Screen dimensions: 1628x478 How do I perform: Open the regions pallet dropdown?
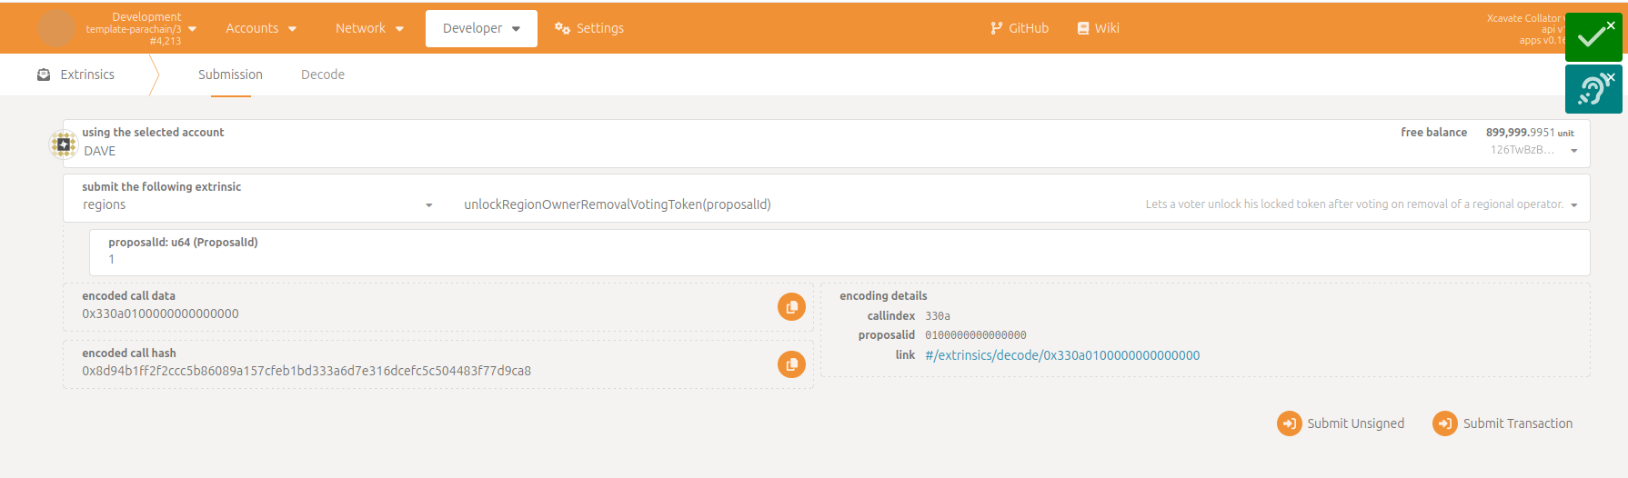coord(257,204)
